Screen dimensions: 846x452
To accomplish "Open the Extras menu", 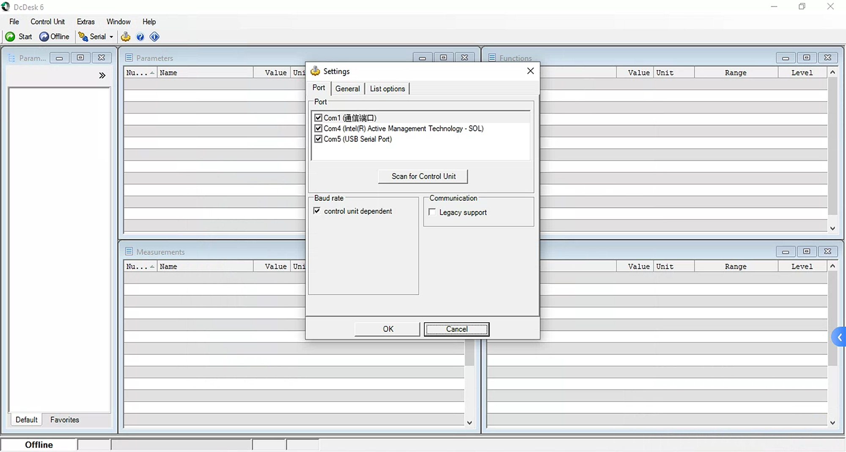I will click(x=85, y=22).
